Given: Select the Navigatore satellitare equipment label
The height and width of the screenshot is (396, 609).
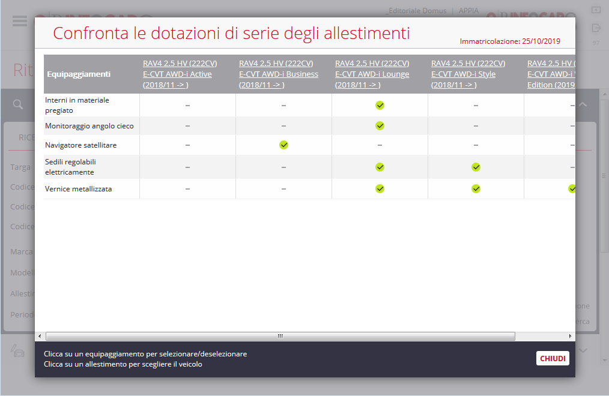Looking at the screenshot, I should coord(80,145).
